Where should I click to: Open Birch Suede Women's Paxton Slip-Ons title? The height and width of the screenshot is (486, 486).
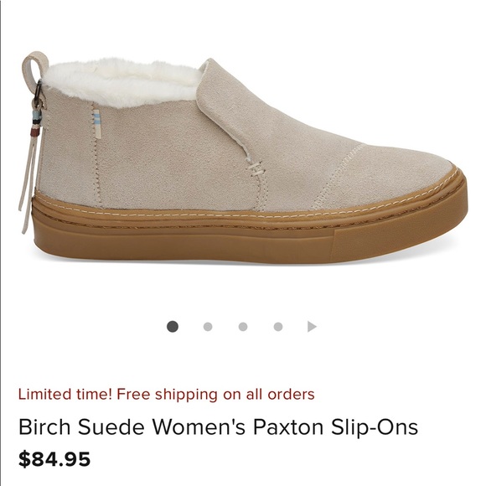(x=218, y=427)
